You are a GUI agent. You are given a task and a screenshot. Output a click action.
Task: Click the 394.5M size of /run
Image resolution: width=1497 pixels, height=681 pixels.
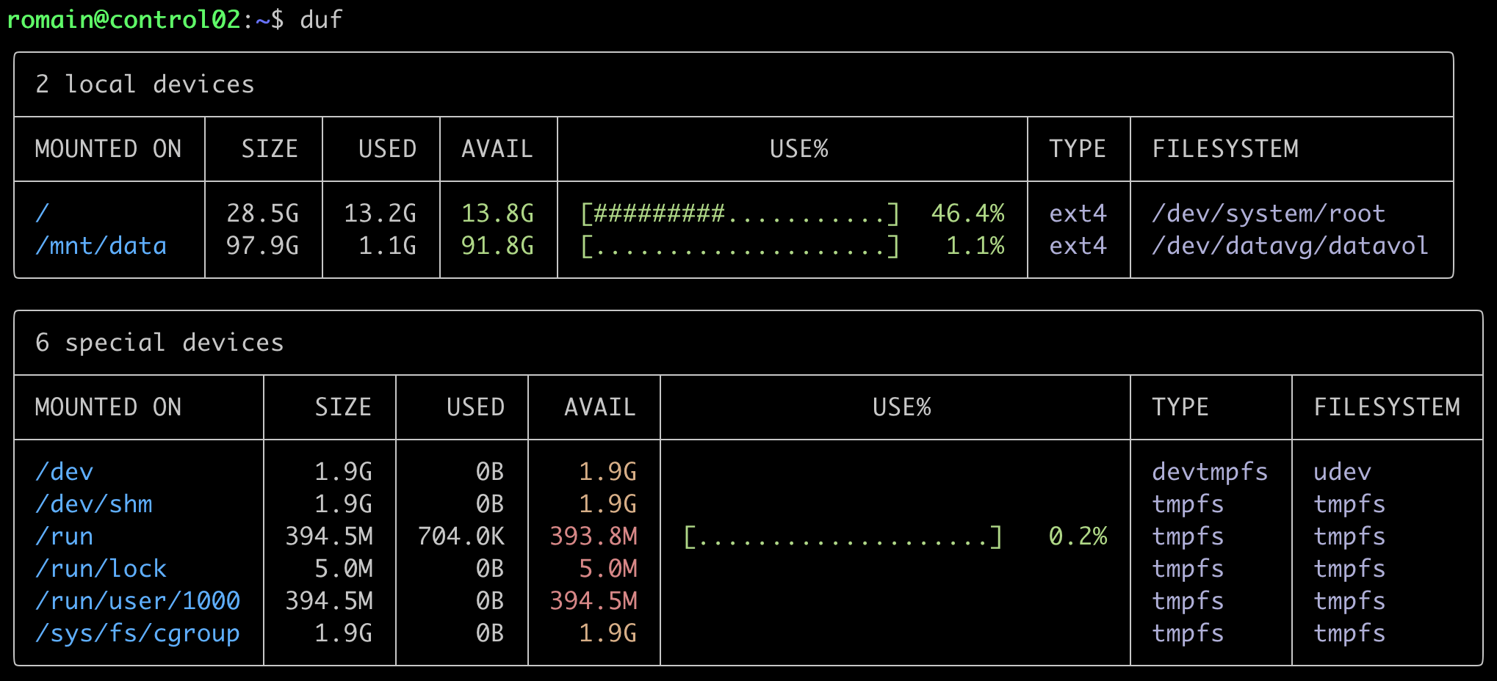[x=328, y=536]
